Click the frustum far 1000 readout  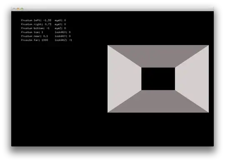tap(35, 40)
